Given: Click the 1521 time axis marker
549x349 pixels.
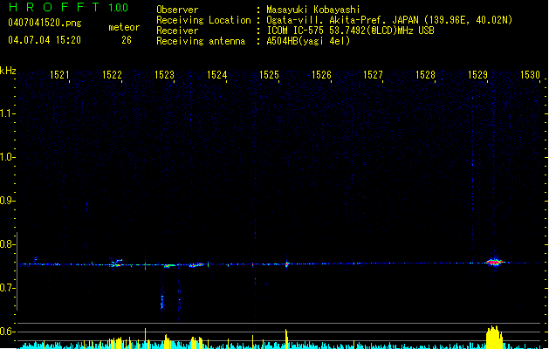Looking at the screenshot, I should pyautogui.click(x=59, y=75).
